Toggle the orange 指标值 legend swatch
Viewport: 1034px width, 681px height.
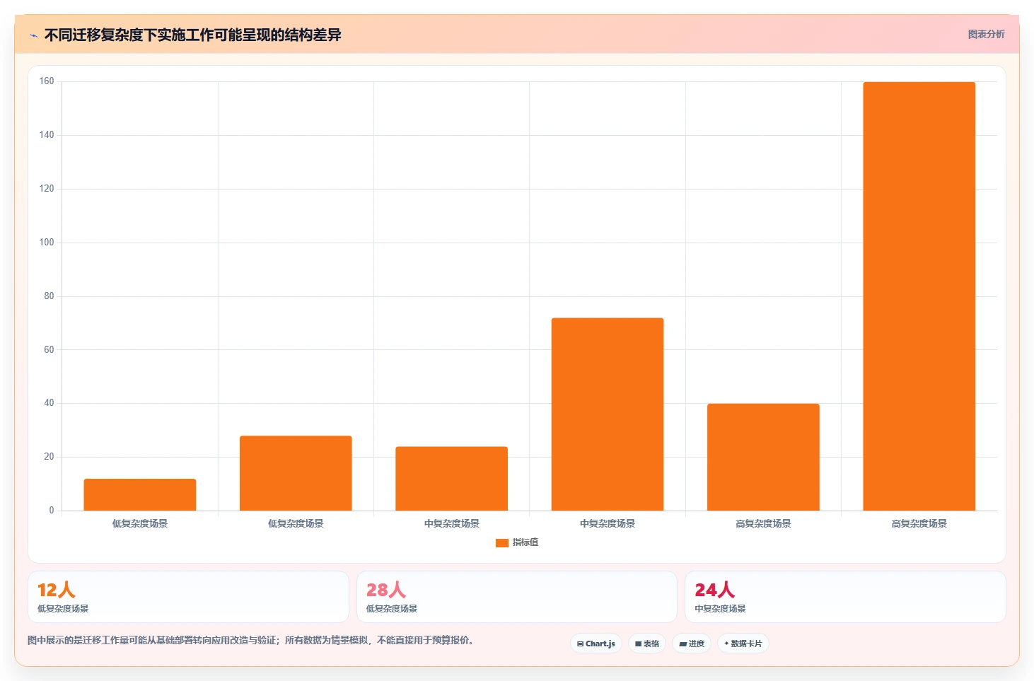click(x=502, y=542)
